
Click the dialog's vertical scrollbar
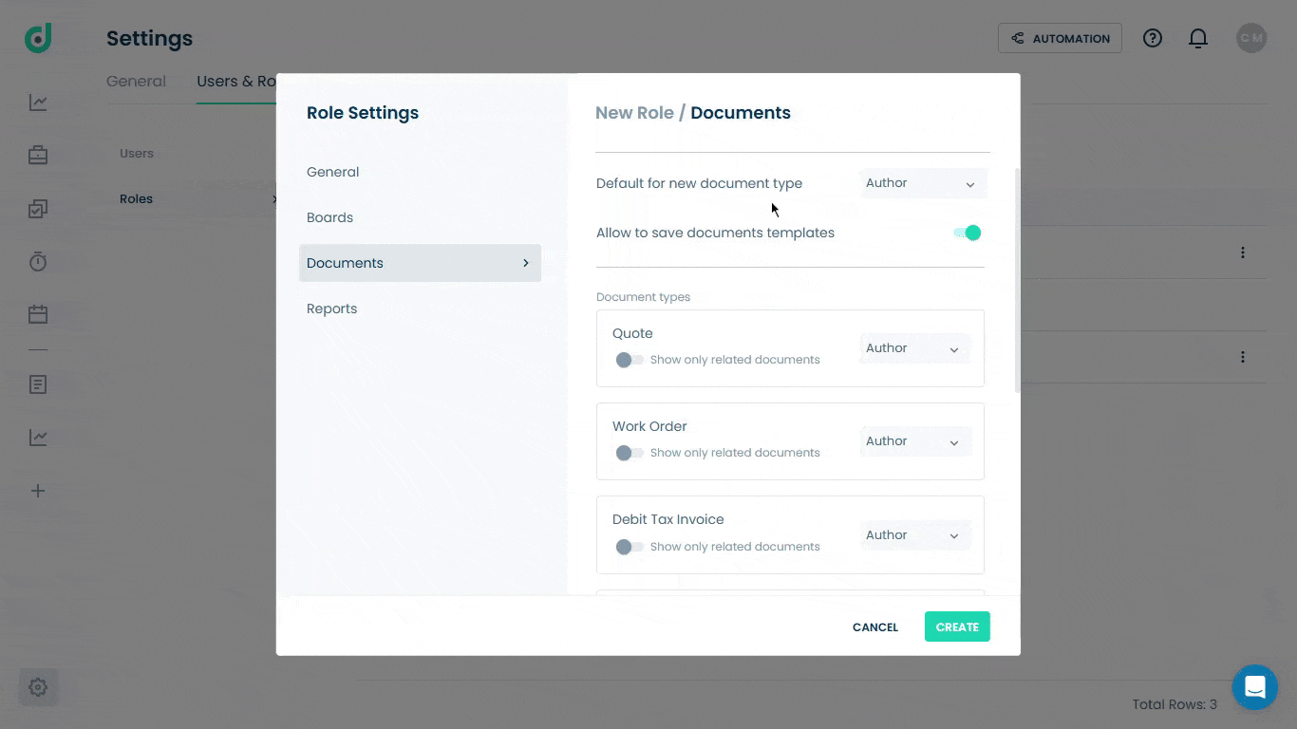tap(1018, 281)
